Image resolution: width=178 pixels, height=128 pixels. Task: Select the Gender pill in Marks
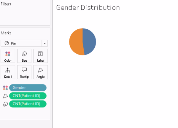[28, 88]
